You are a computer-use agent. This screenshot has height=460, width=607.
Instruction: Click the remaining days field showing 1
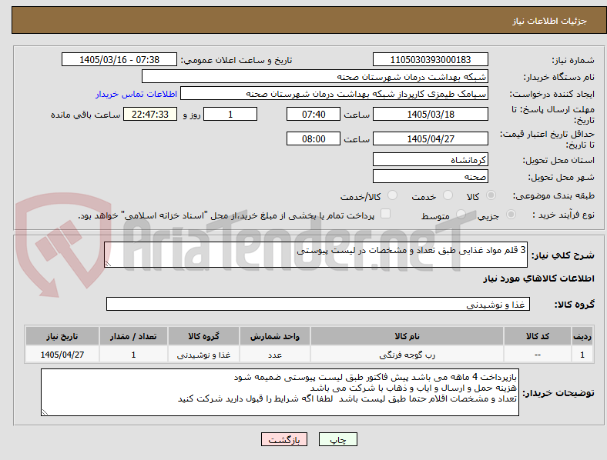(230, 114)
